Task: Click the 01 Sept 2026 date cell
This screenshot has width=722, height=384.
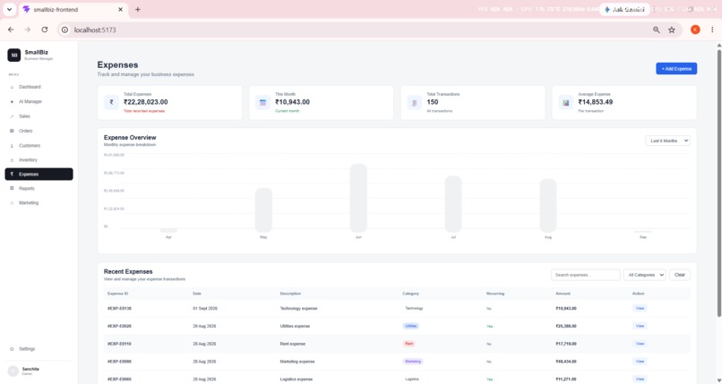Action: 205,309
